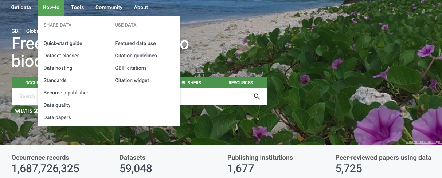Image resolution: width=442 pixels, height=178 pixels.
Task: Click the Ipomoea pes-caprae photo credit
Action: (x=424, y=142)
